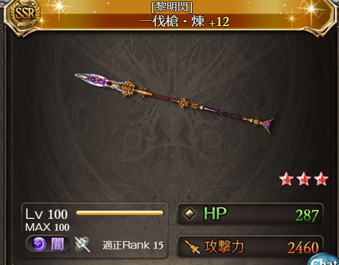Click the [黎明閃] title text

172,7
